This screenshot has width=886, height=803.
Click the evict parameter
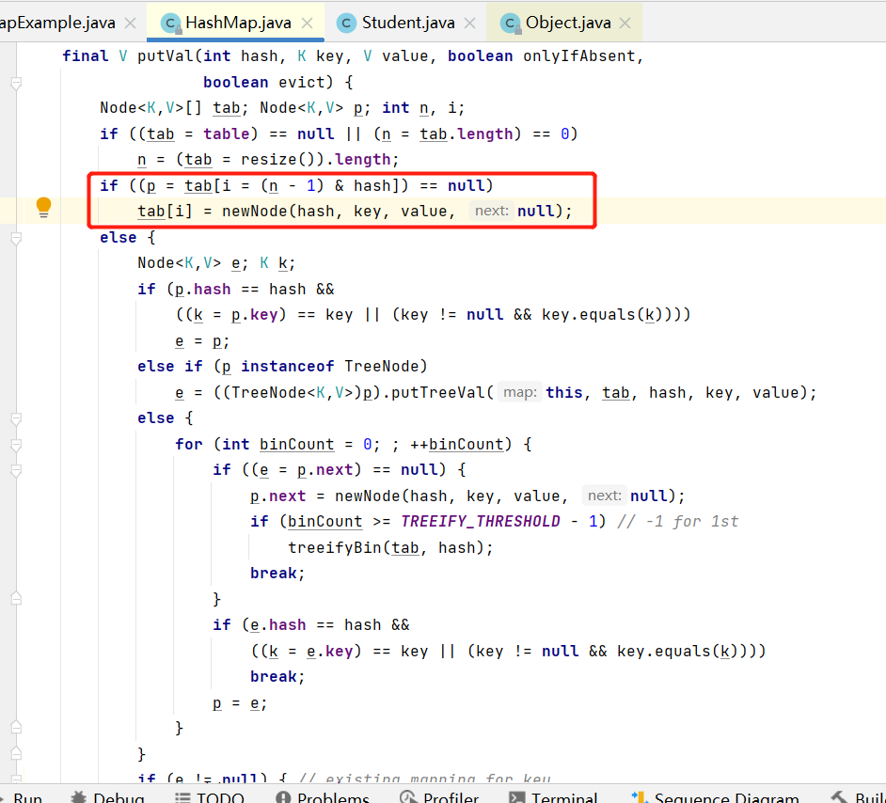(x=302, y=82)
